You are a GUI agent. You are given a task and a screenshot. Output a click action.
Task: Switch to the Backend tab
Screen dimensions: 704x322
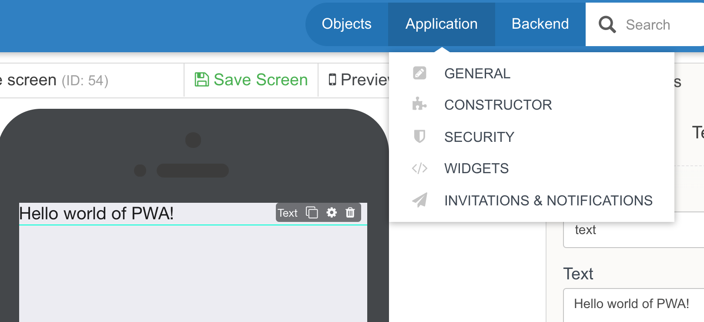(x=540, y=24)
